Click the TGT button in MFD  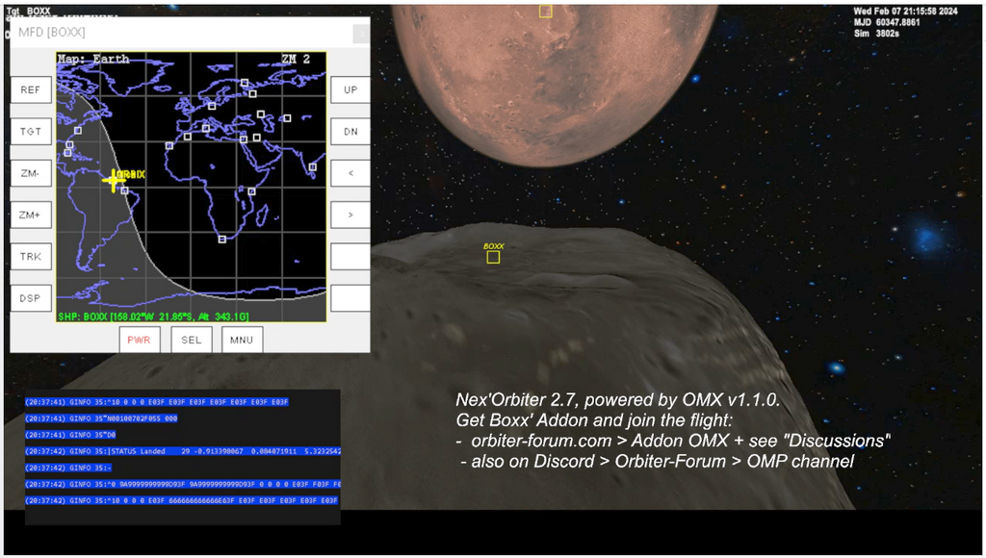(31, 132)
